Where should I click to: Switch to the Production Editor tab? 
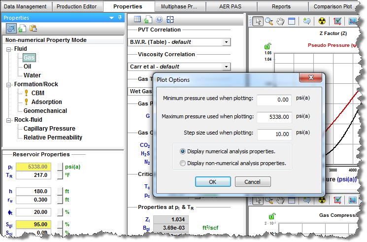coord(77,6)
